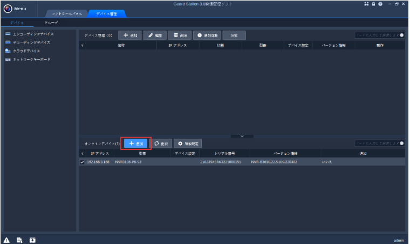The height and width of the screenshot is (244, 410).
Task: Click the highlighted blue 追加 button
Action: point(135,143)
